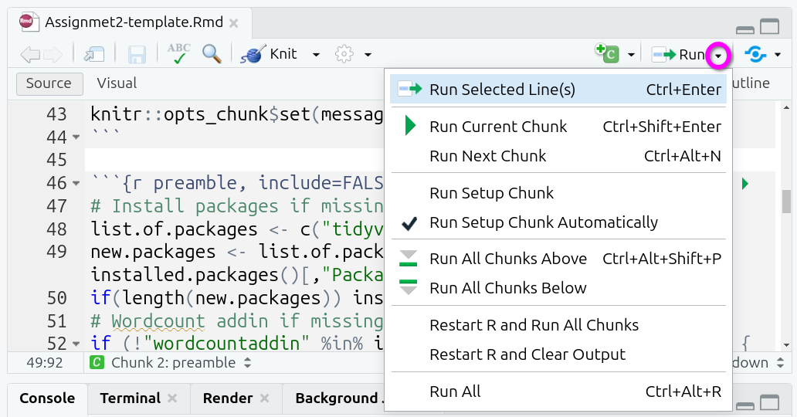Choose Run Current Chunk
The height and width of the screenshot is (417, 797).
click(558, 127)
